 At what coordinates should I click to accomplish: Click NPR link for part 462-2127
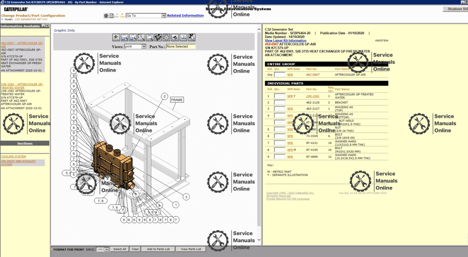pyautogui.click(x=290, y=109)
